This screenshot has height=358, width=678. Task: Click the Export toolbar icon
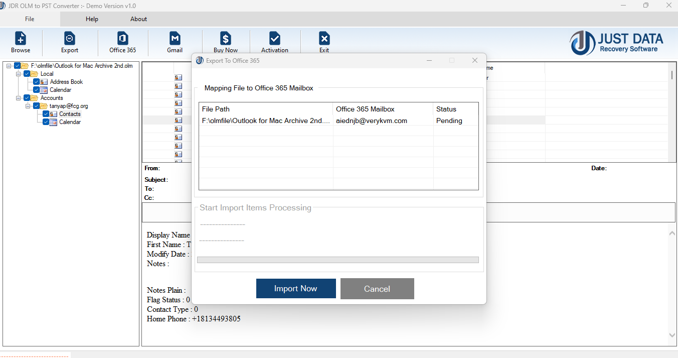(69, 38)
